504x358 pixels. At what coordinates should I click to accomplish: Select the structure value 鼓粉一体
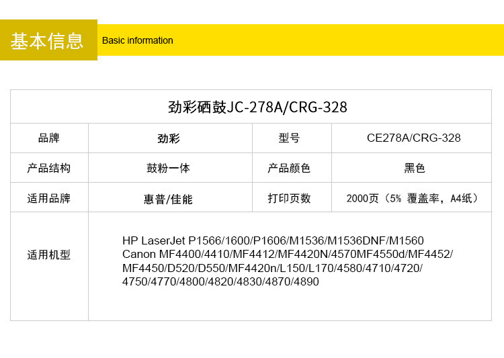(x=169, y=169)
